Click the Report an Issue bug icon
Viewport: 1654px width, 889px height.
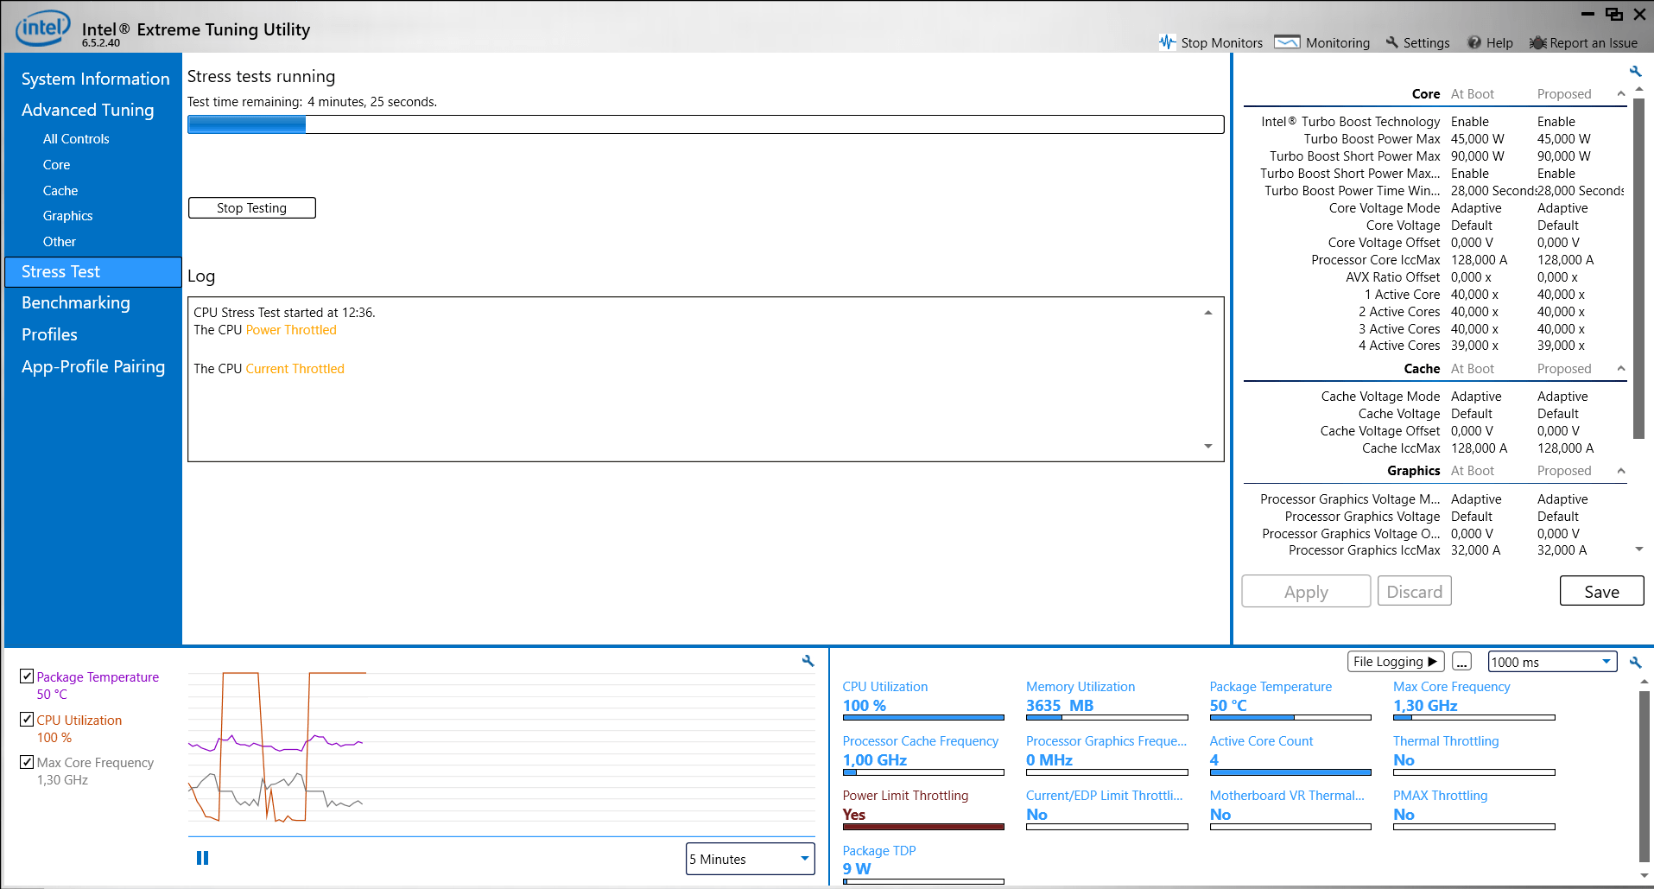pos(1537,42)
